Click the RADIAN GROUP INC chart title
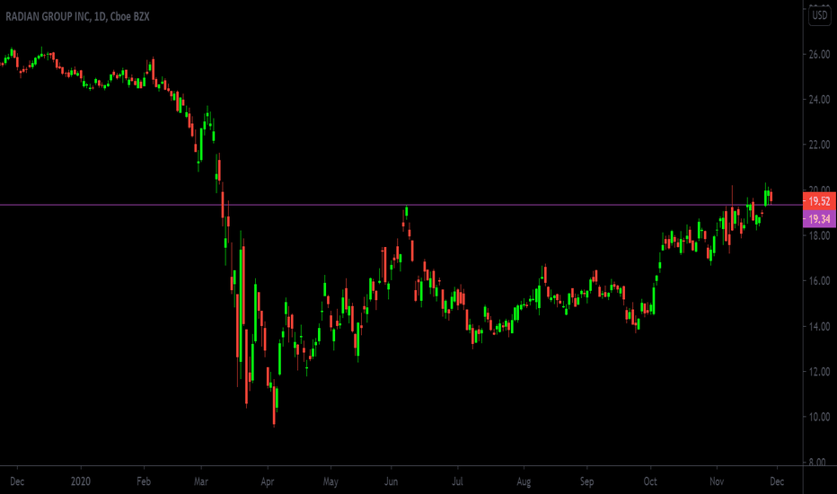The width and height of the screenshot is (837, 494). (77, 16)
